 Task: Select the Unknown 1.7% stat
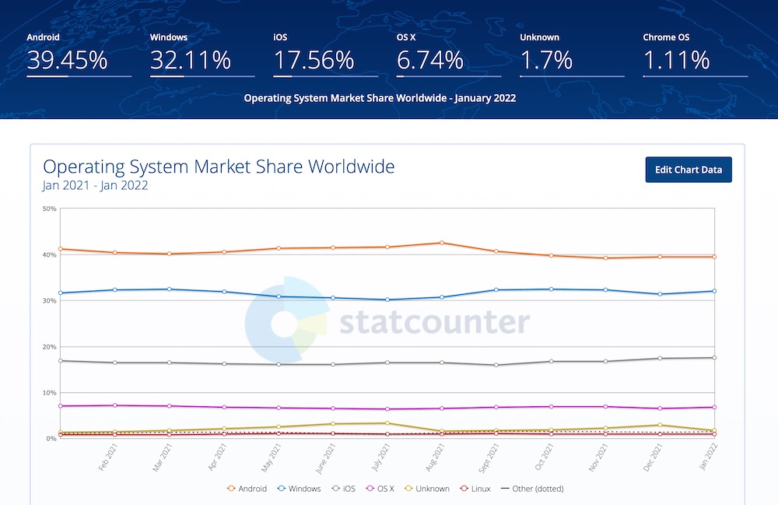572,55
